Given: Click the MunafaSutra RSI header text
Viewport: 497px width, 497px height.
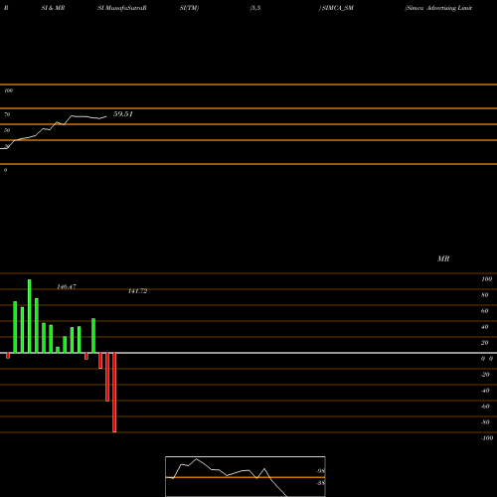Looking at the screenshot, I should pyautogui.click(x=122, y=8).
